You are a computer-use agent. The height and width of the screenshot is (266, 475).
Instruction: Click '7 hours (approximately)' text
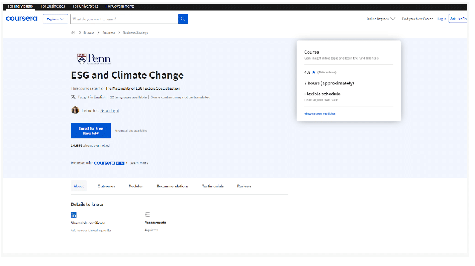[x=329, y=83]
